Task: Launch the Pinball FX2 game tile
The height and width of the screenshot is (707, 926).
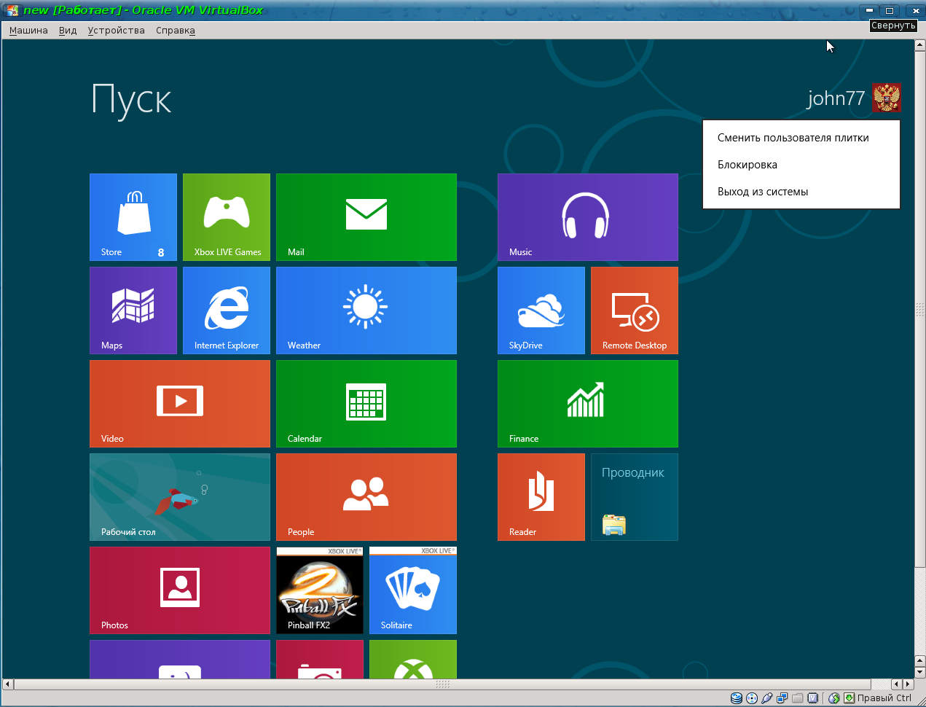Action: (320, 590)
